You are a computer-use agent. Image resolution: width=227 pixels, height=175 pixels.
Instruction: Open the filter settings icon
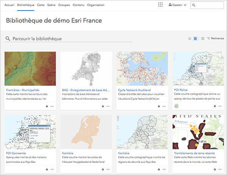203,39
